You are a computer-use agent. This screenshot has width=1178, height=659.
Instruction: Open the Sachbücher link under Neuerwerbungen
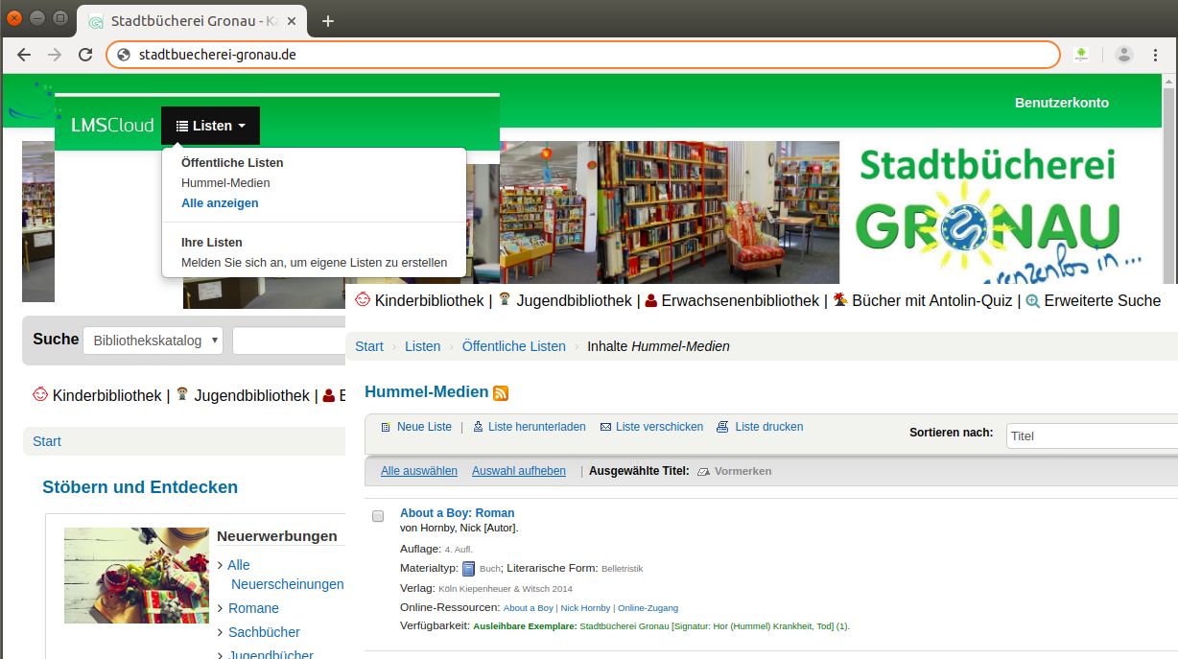click(264, 632)
